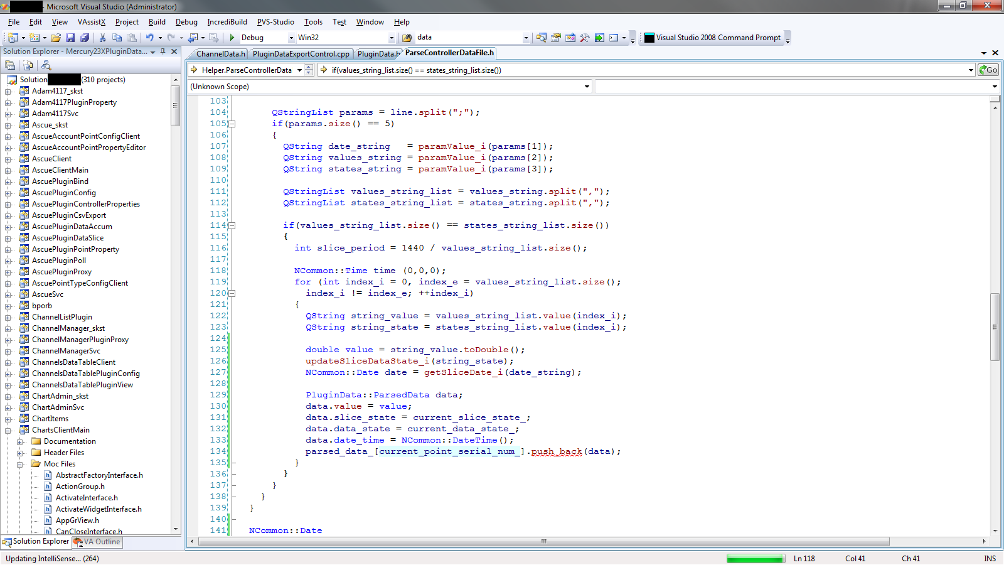Toggle auto-hide pin on Solution Explorer
Viewport: 1004px width, 565px height.
click(163, 51)
